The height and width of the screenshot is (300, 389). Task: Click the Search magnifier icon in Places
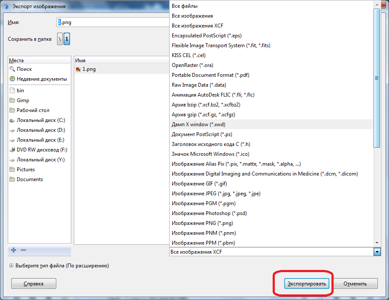pyautogui.click(x=12, y=69)
